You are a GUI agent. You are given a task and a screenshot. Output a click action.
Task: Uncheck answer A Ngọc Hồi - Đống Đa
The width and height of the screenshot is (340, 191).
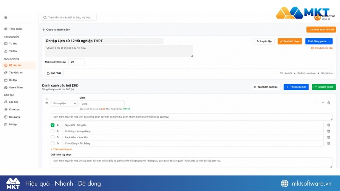(53, 125)
